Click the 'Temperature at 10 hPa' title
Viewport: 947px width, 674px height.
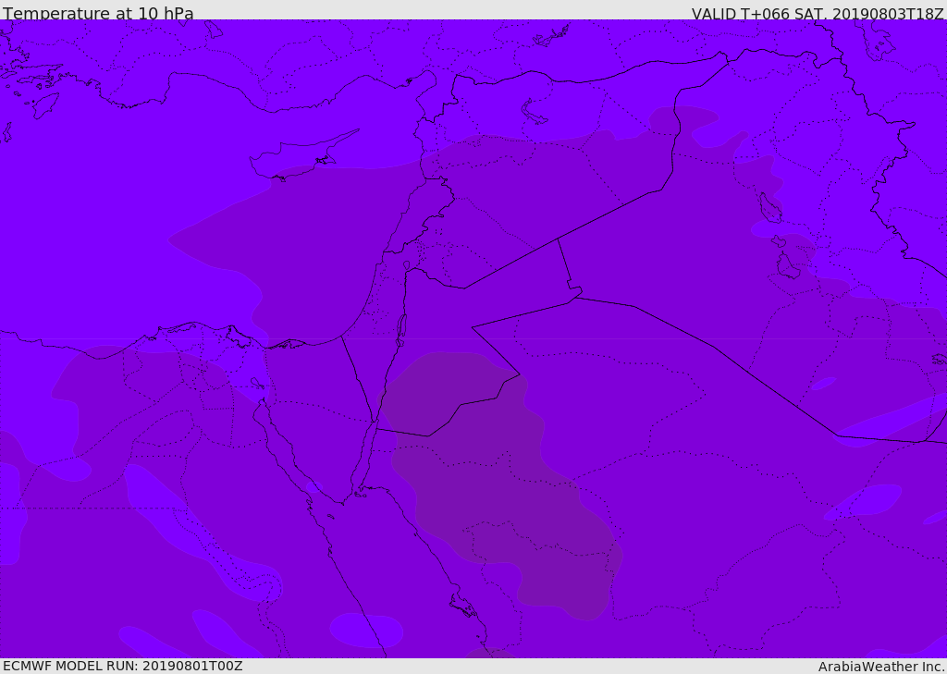98,13
